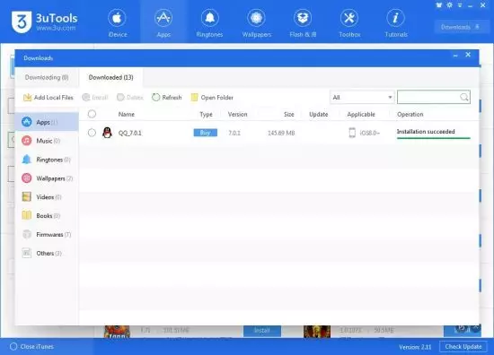Select Music category in sidebar

(47, 141)
